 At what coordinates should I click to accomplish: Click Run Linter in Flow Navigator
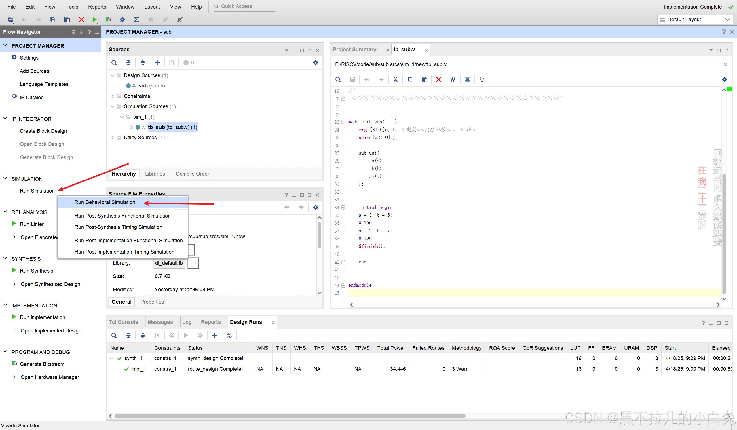pyautogui.click(x=32, y=224)
